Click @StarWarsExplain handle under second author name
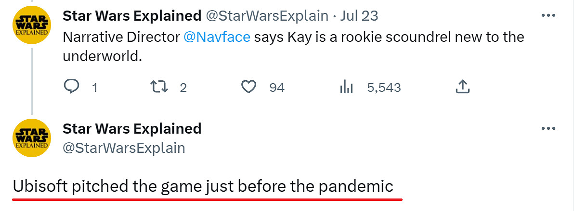 click(124, 147)
